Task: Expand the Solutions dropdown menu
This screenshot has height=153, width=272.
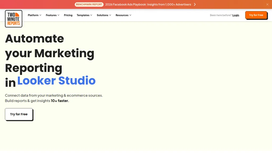Action: (x=104, y=15)
